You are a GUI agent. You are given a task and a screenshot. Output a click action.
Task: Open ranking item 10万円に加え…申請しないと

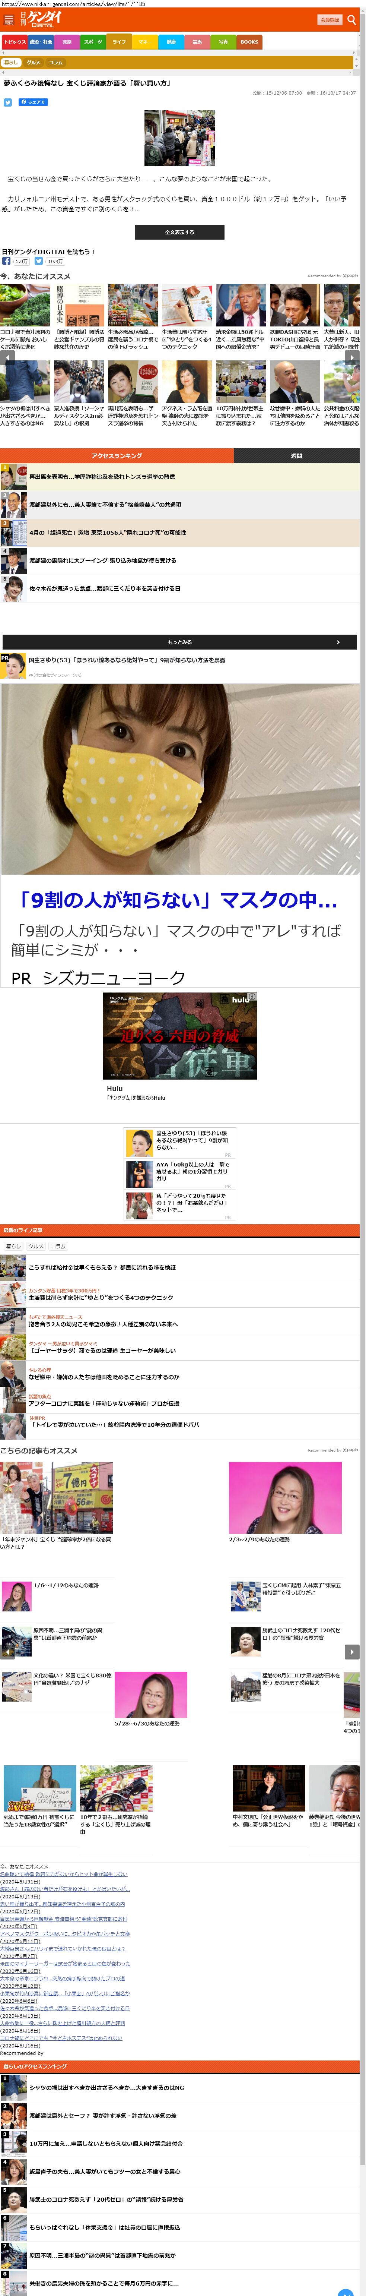(180, 2143)
